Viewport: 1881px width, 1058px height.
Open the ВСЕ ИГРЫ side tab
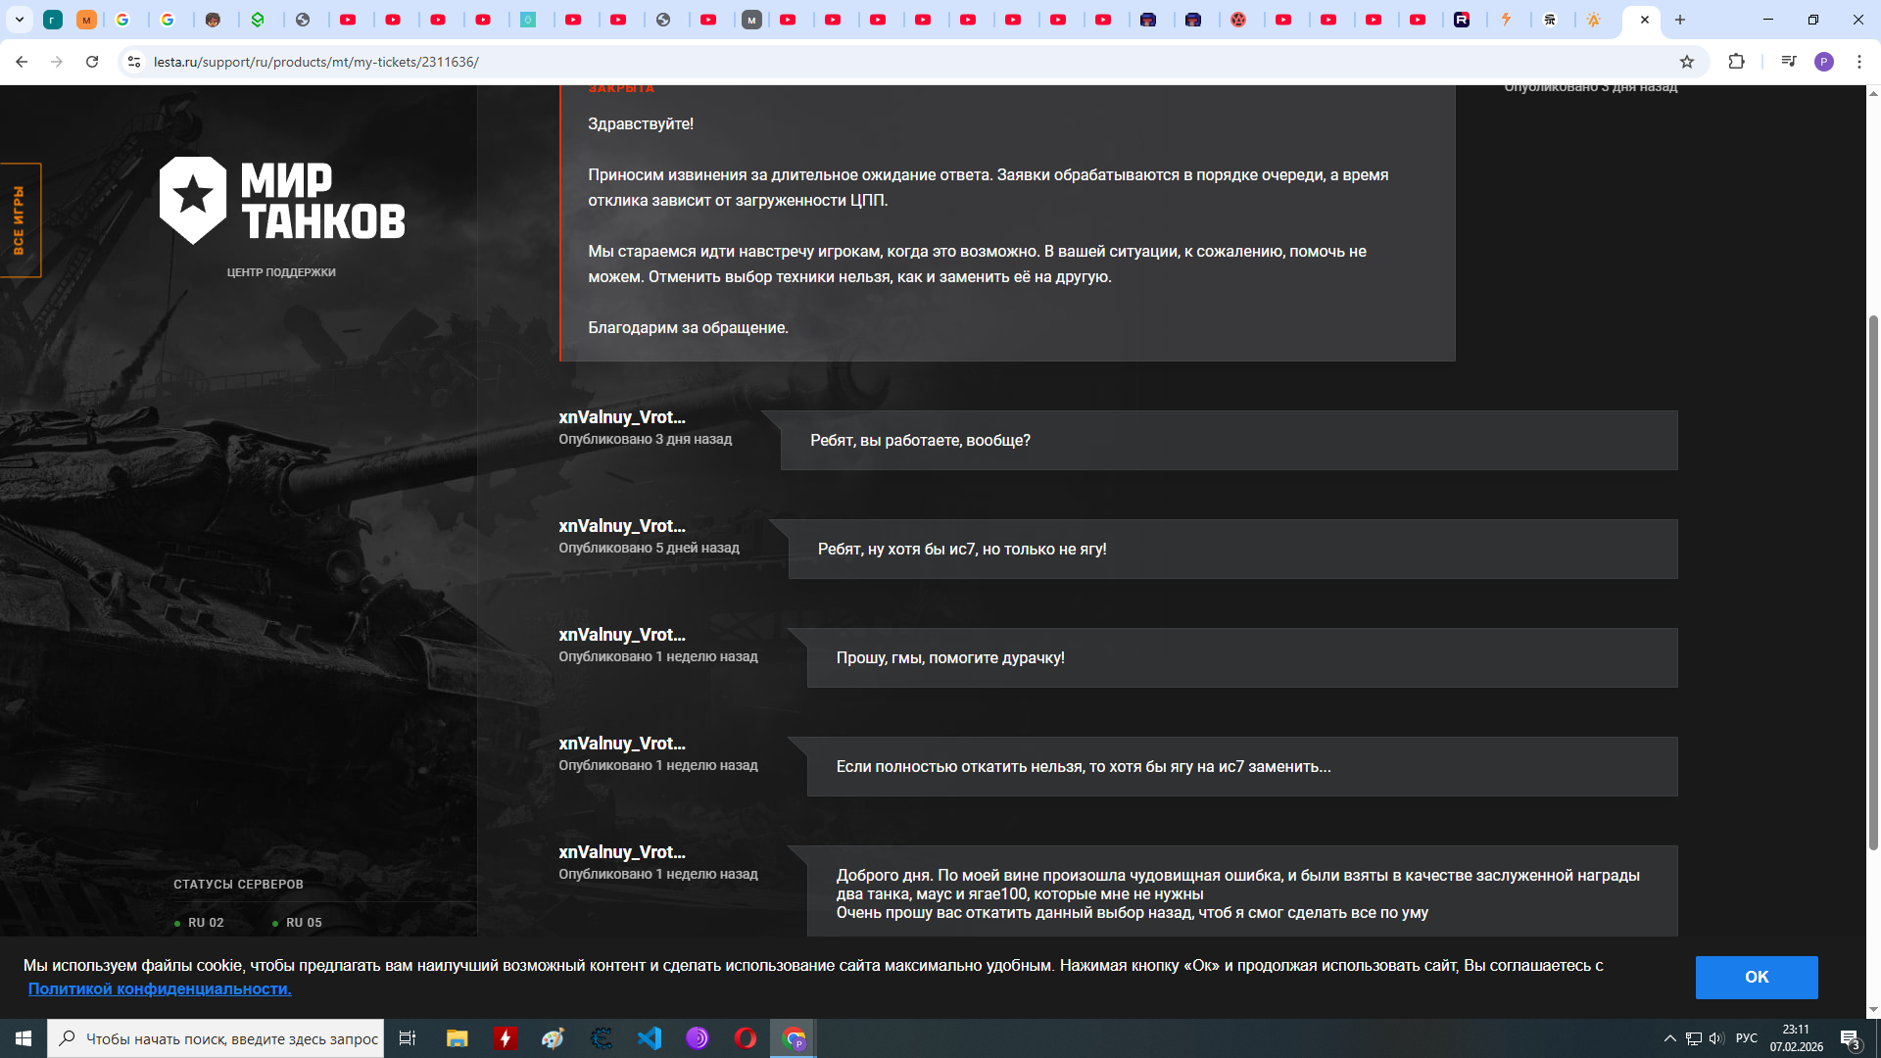click(x=20, y=220)
